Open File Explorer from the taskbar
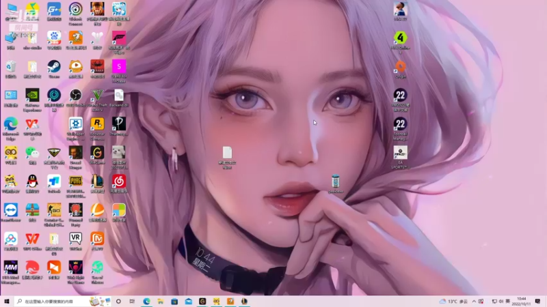The image size is (547, 307). [161, 302]
